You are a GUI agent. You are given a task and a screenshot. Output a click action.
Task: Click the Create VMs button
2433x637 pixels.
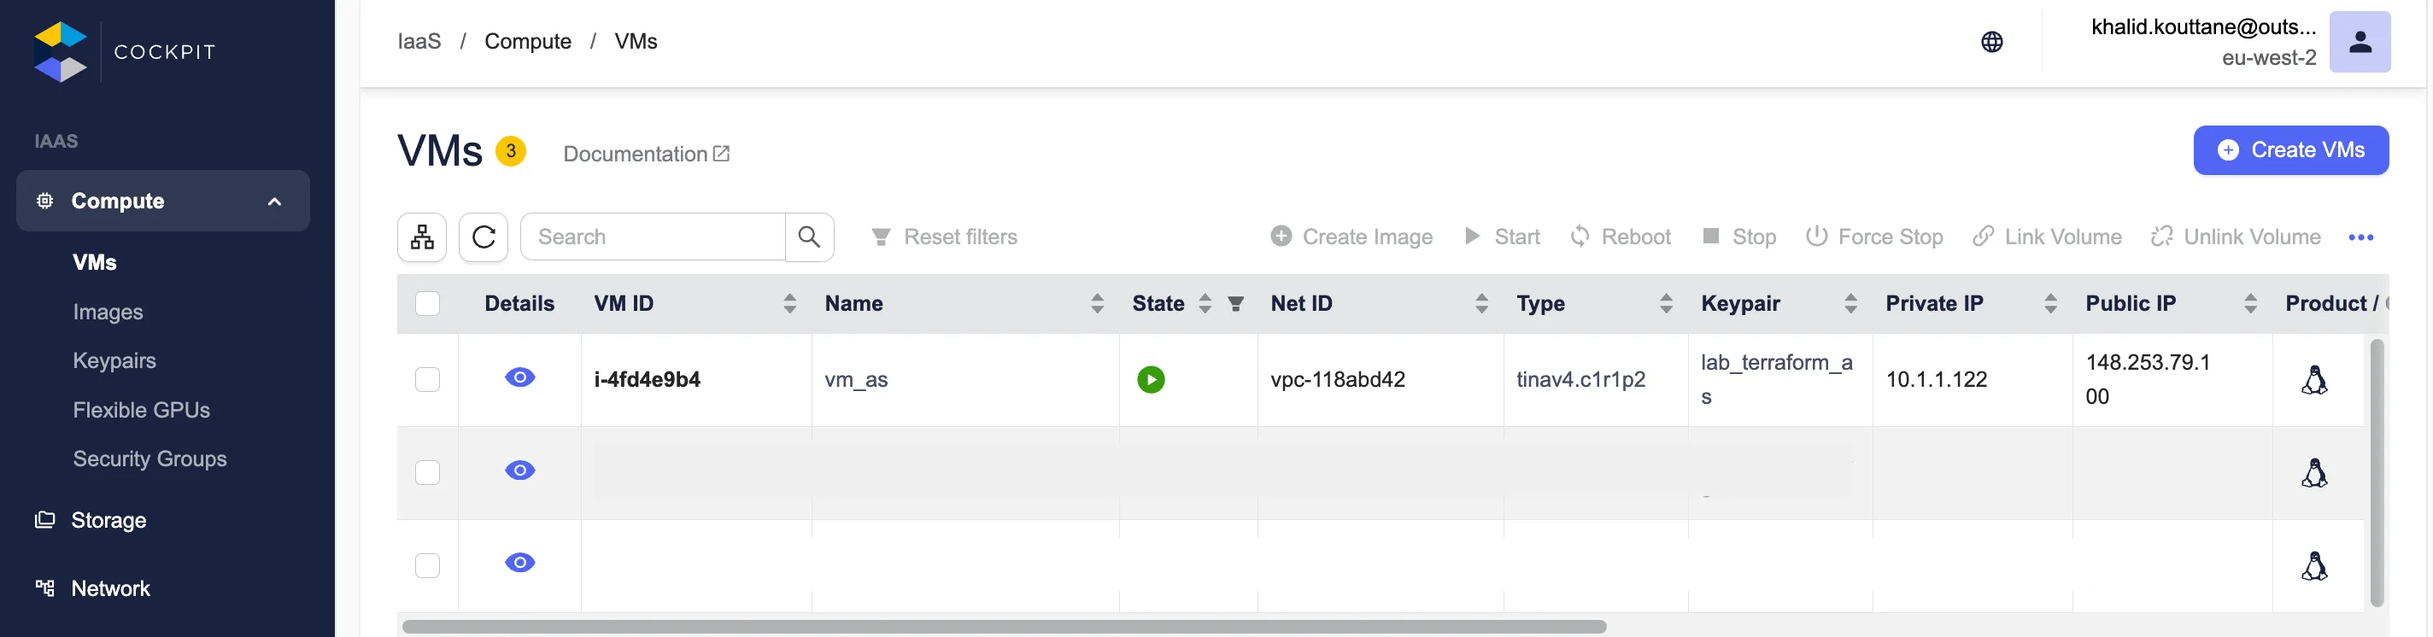coord(2290,150)
